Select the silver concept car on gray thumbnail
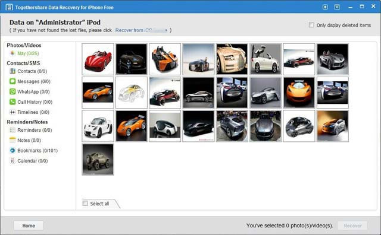The width and height of the screenshot is (381, 235). pyautogui.click(x=266, y=93)
